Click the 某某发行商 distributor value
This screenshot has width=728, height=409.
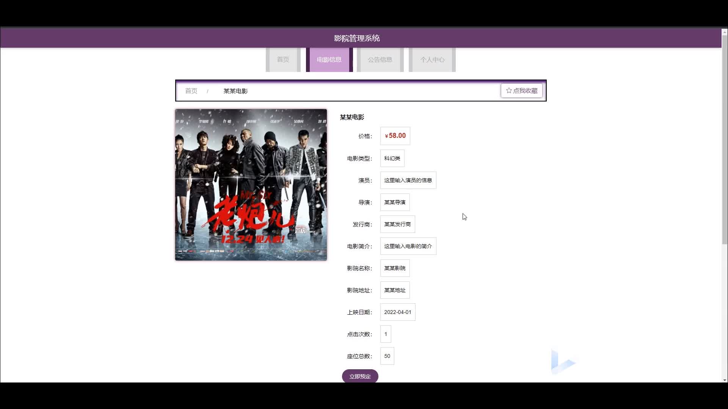coord(397,224)
